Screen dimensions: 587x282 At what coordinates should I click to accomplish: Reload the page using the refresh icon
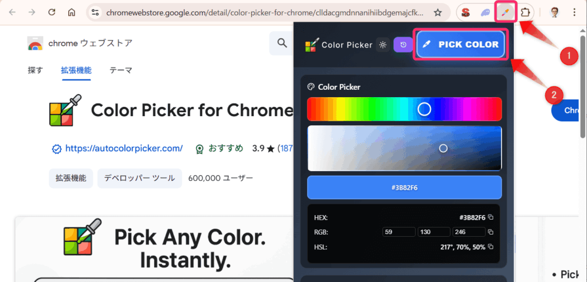52,12
